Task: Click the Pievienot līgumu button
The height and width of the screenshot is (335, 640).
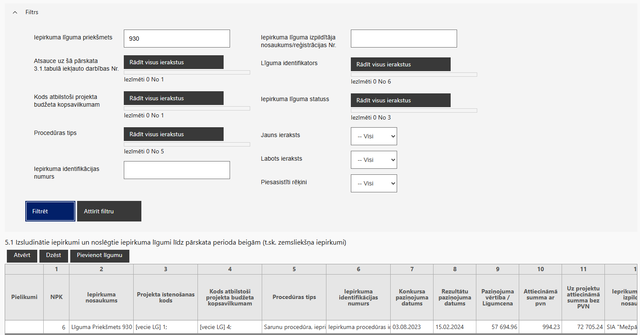Action: 99,256
